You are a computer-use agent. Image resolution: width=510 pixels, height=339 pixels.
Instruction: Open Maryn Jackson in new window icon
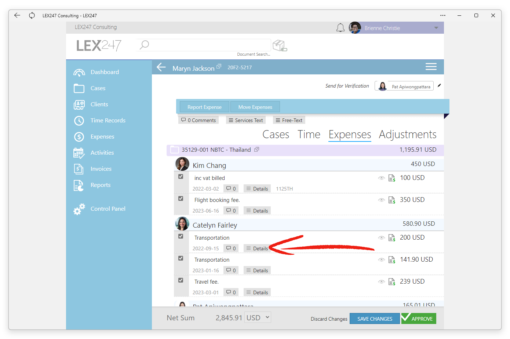pyautogui.click(x=219, y=66)
